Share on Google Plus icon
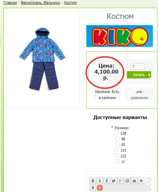 click(x=121, y=181)
